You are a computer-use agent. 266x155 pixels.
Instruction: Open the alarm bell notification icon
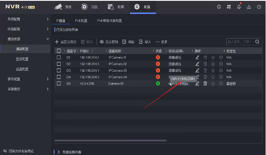pos(239,7)
